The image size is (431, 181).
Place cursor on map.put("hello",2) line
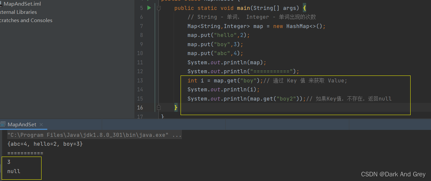219,35
